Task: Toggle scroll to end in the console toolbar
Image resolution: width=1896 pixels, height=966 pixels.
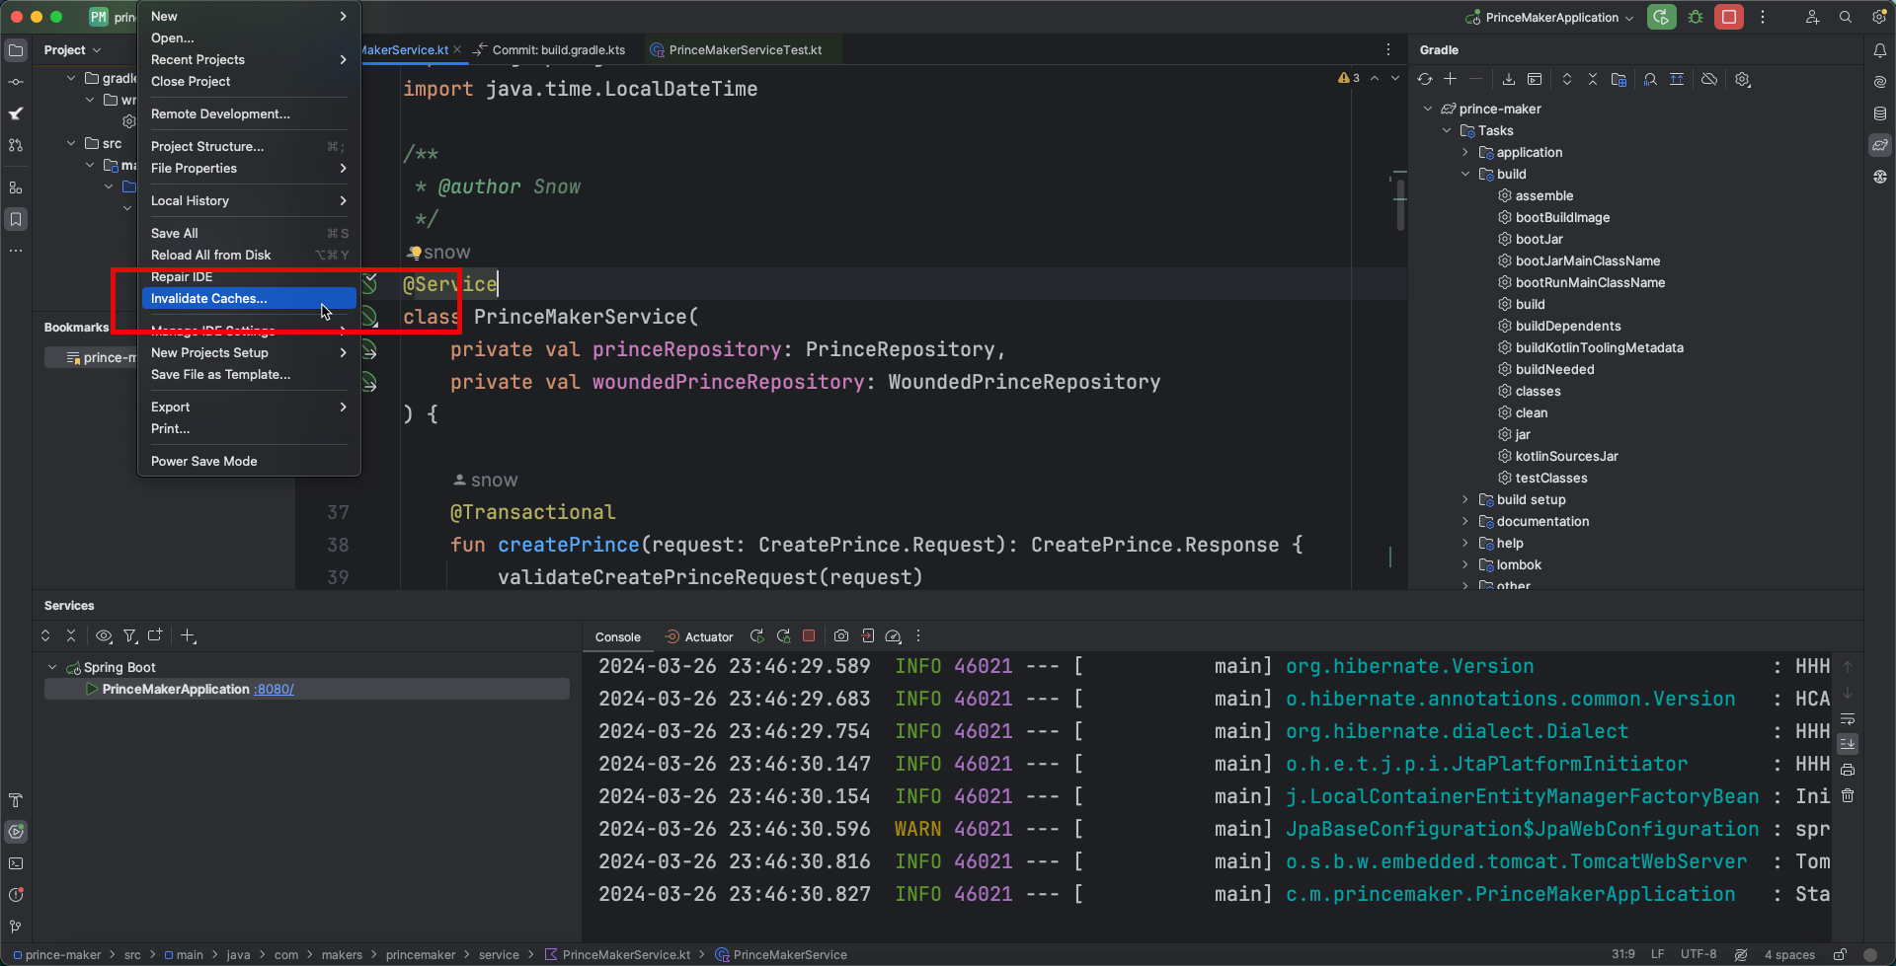Action: pos(1848,744)
